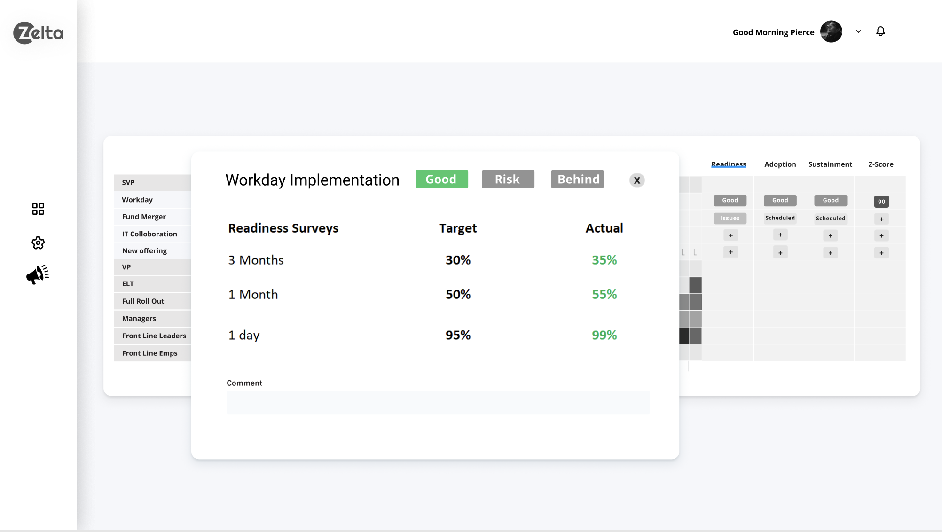
Task: Click the notification bell icon
Action: [880, 31]
